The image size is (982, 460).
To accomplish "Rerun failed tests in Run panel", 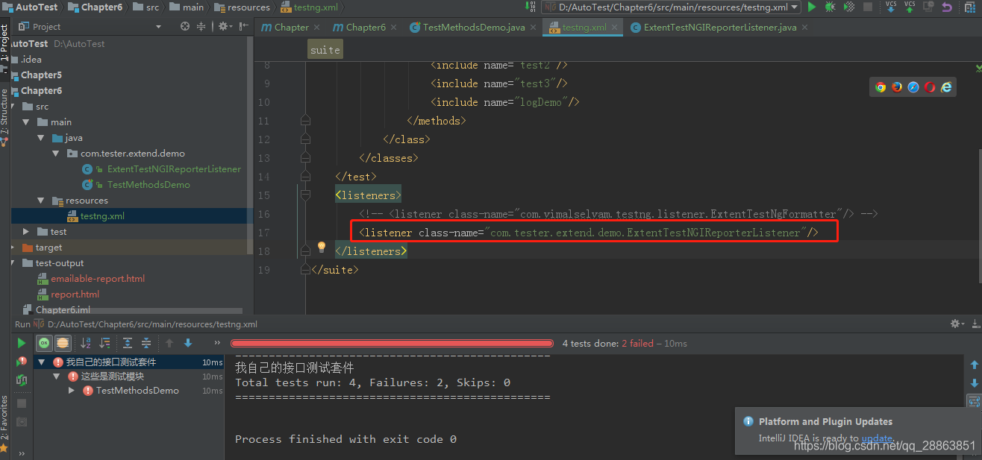I will click(x=22, y=362).
